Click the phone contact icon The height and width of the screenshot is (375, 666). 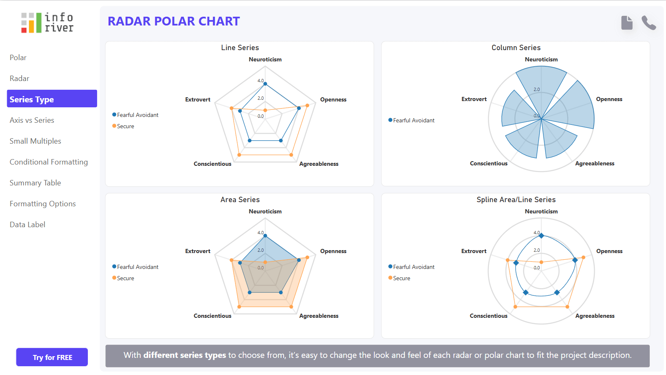point(648,23)
